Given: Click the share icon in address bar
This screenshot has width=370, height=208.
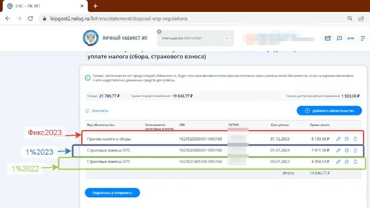Looking at the screenshot, I should 361,19.
